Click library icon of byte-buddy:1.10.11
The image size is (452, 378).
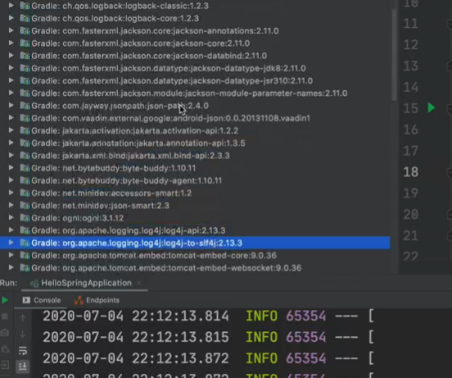click(x=25, y=168)
